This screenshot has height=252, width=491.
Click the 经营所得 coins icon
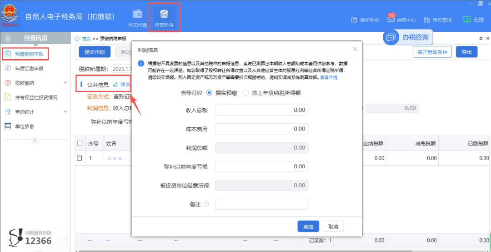click(164, 14)
